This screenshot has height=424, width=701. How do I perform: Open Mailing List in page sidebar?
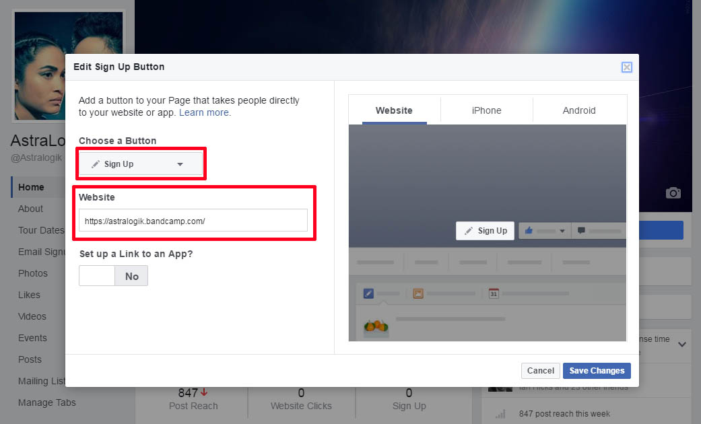[x=42, y=381]
